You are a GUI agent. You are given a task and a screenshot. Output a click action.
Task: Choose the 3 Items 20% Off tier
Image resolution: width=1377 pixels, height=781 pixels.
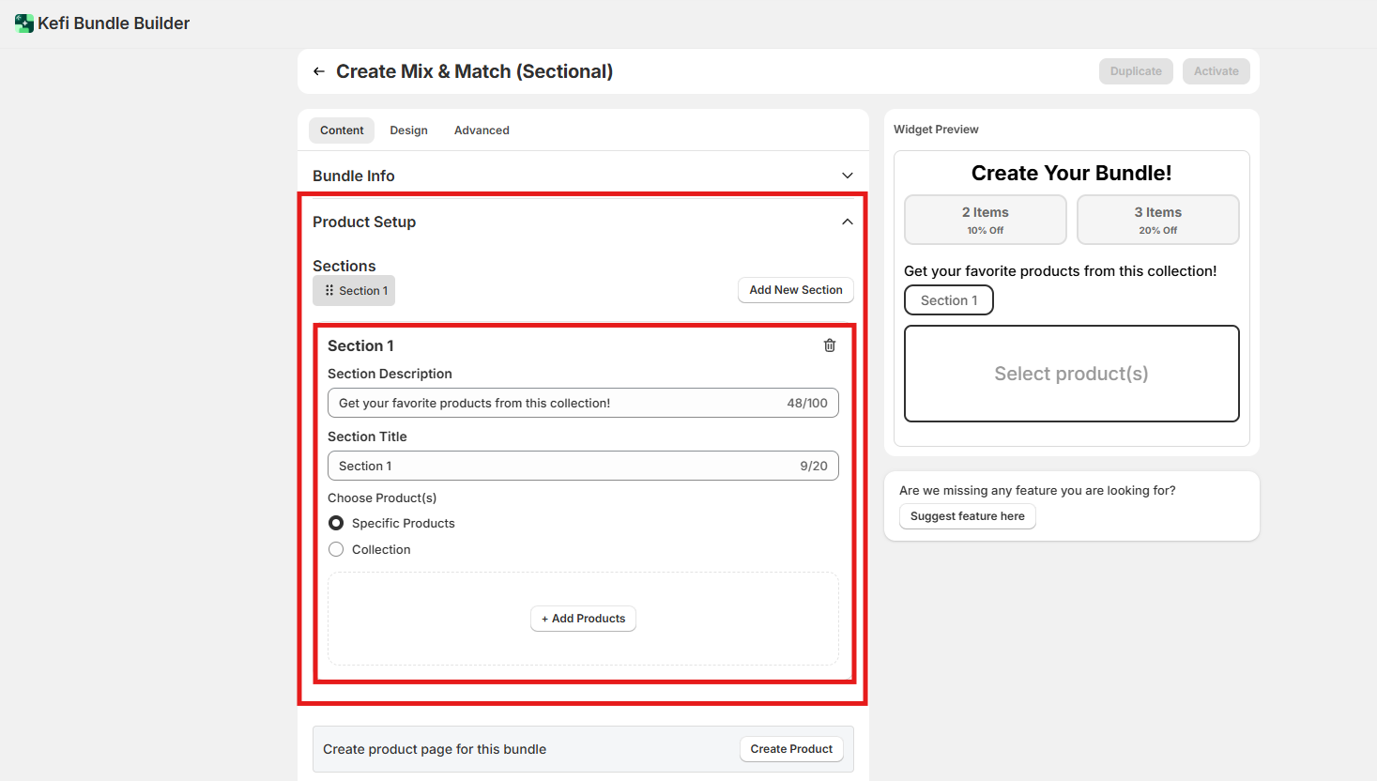coord(1157,220)
